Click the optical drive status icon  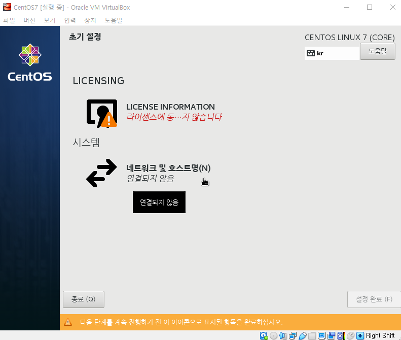[273, 335]
